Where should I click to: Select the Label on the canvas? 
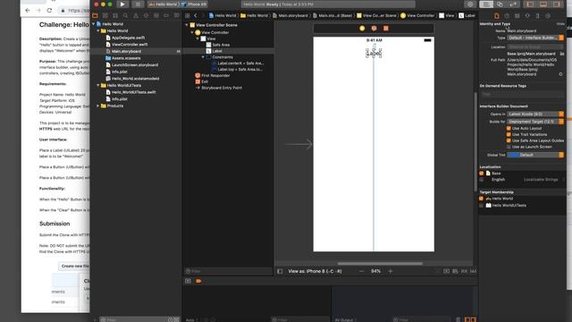pyautogui.click(x=374, y=54)
